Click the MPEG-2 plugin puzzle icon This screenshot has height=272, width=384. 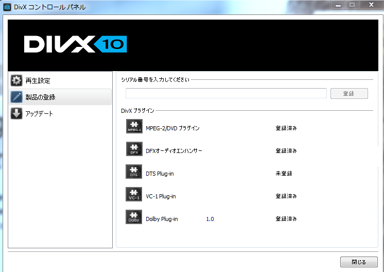[134, 126]
